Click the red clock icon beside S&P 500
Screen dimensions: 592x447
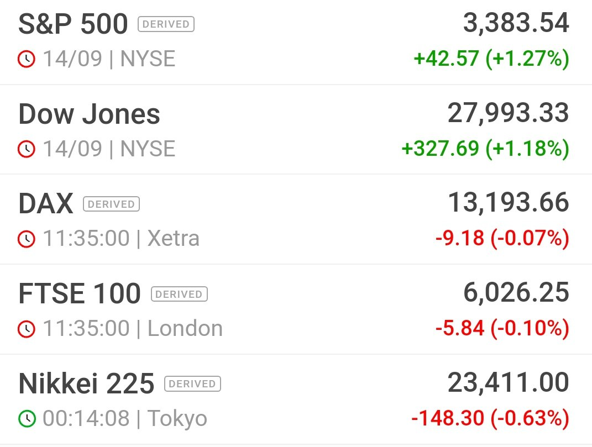coord(27,59)
